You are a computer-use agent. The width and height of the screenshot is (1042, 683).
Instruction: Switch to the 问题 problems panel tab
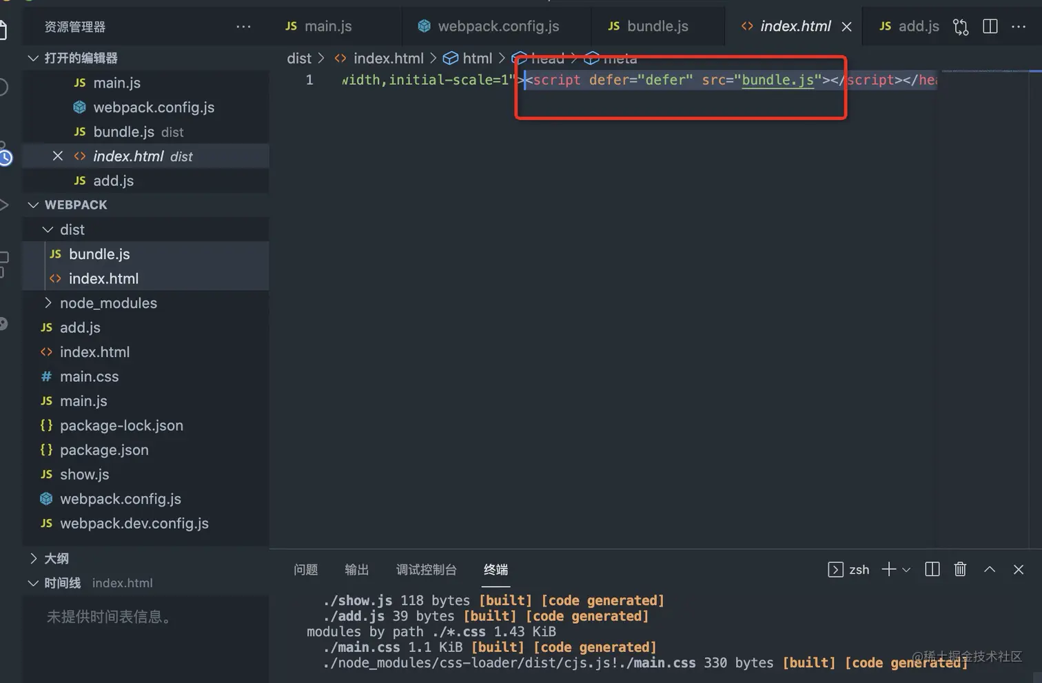click(x=305, y=569)
